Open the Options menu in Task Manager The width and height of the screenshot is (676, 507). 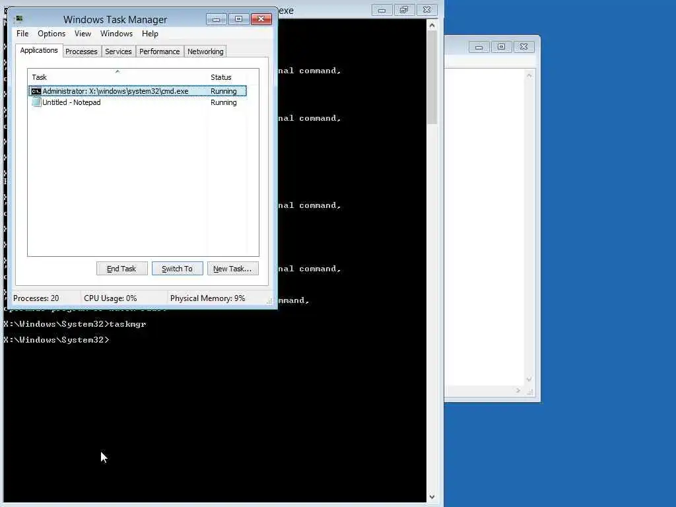pyautogui.click(x=51, y=34)
